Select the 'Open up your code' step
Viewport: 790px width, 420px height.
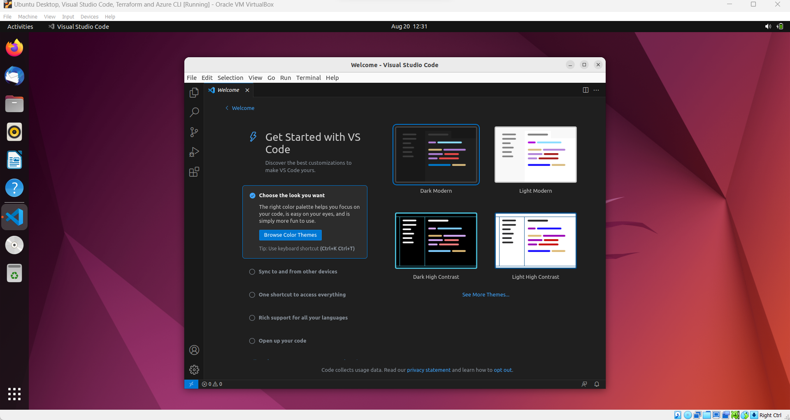pos(282,341)
